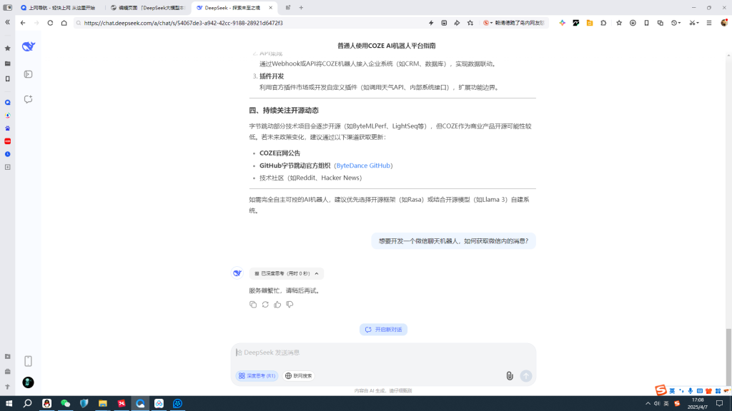732x411 pixels.
Task: Open Windows taskbar search
Action: click(28, 404)
